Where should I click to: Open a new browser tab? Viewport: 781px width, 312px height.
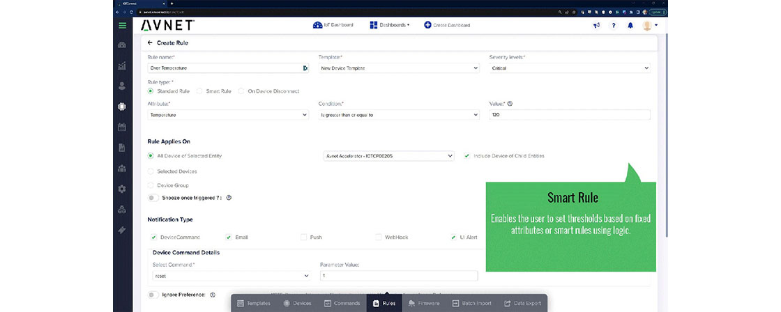click(x=172, y=3)
